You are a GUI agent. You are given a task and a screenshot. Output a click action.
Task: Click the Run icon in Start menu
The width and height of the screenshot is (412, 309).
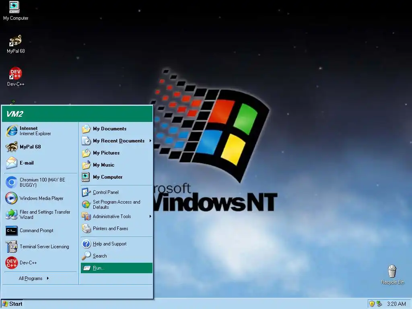click(87, 268)
